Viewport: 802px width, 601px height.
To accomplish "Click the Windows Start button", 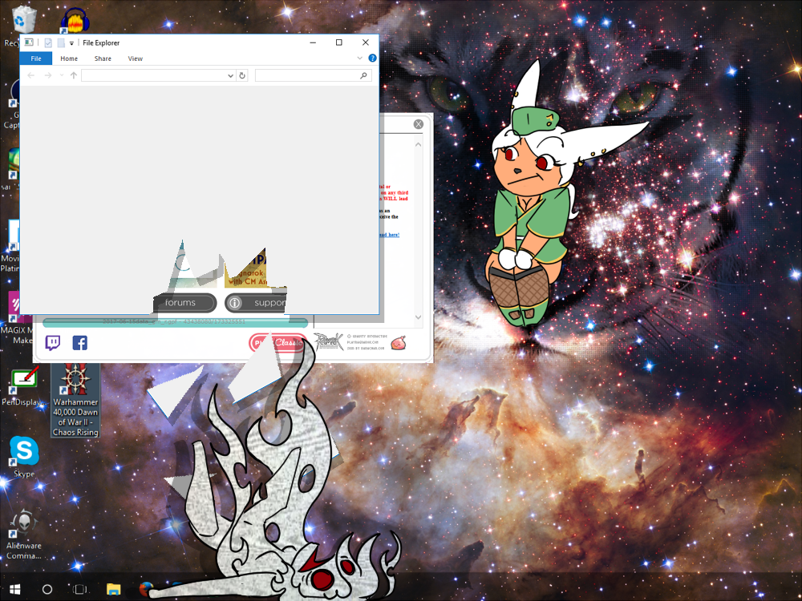I will [x=15, y=590].
